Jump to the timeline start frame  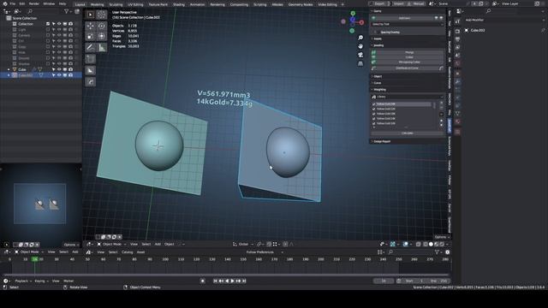(x=215, y=281)
